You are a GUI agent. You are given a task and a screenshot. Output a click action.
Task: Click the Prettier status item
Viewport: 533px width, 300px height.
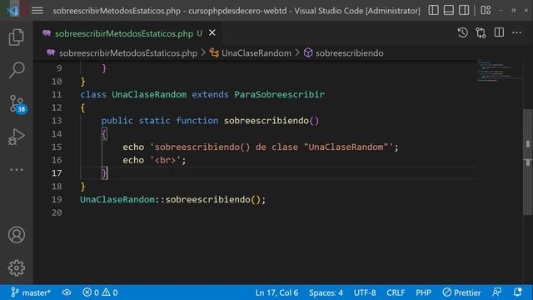[461, 292]
